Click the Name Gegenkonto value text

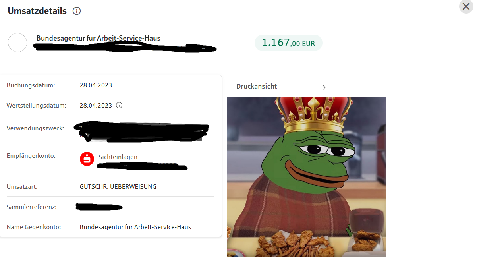[x=135, y=227]
